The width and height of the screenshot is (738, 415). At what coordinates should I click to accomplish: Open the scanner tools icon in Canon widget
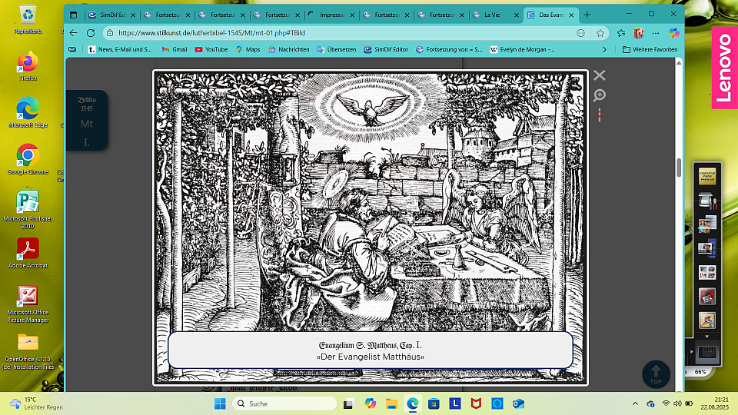point(707,201)
